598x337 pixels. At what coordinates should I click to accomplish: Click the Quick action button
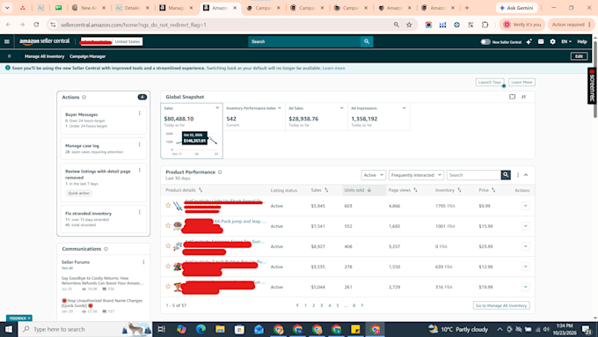(79, 193)
